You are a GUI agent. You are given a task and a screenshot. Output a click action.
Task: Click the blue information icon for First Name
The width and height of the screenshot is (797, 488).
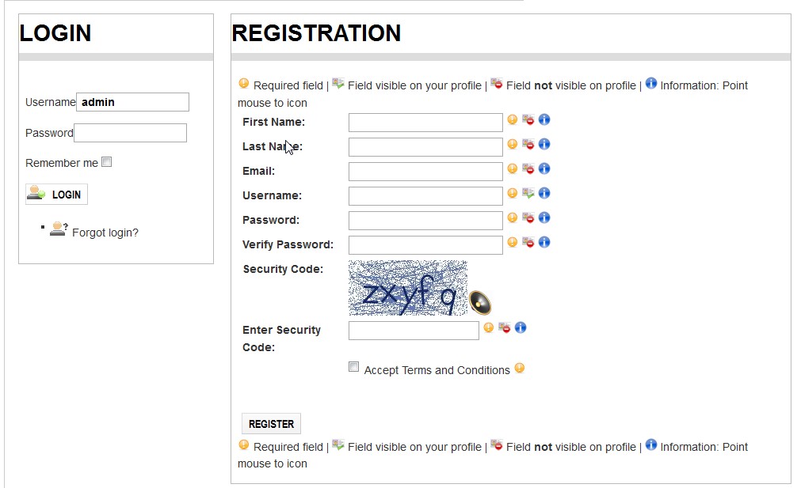tap(543, 119)
